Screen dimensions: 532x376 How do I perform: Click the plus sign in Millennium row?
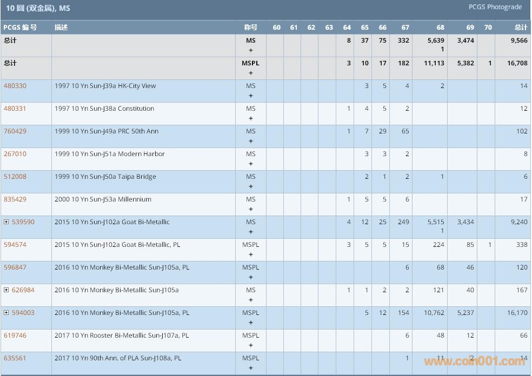pyautogui.click(x=250, y=209)
